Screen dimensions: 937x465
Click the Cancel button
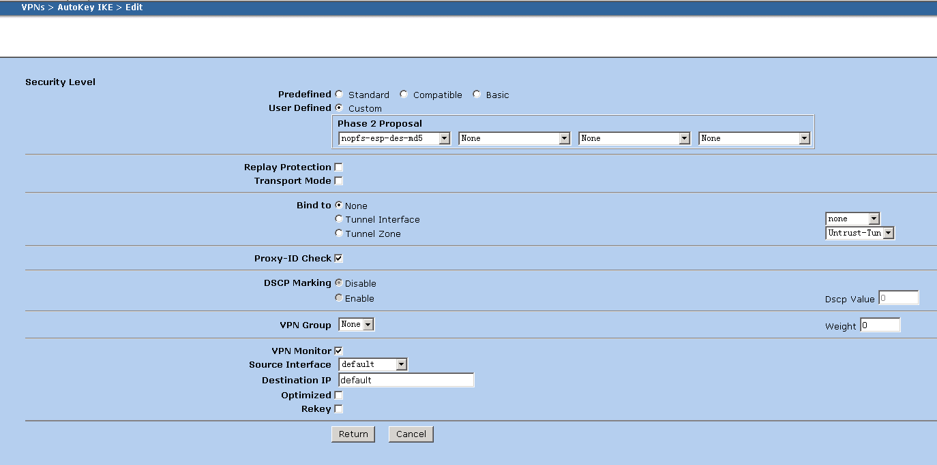pos(411,434)
